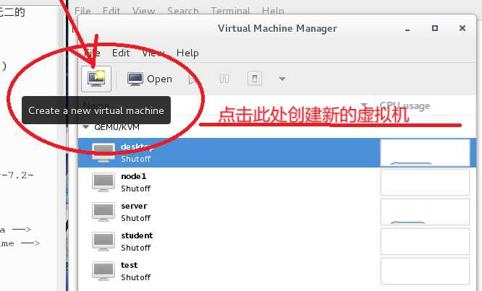
Task: Maximize the Virtual Machine Manager window
Action: (x=435, y=28)
